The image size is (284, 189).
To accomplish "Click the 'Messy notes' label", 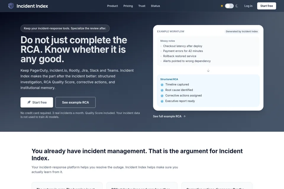I will [167, 41].
